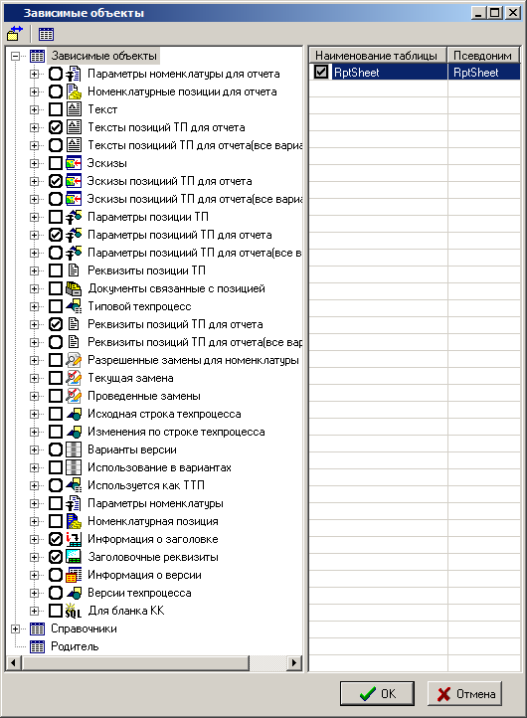
Task: Uncheck Заголовочные реквизиты checkbox
Action: [x=56, y=557]
